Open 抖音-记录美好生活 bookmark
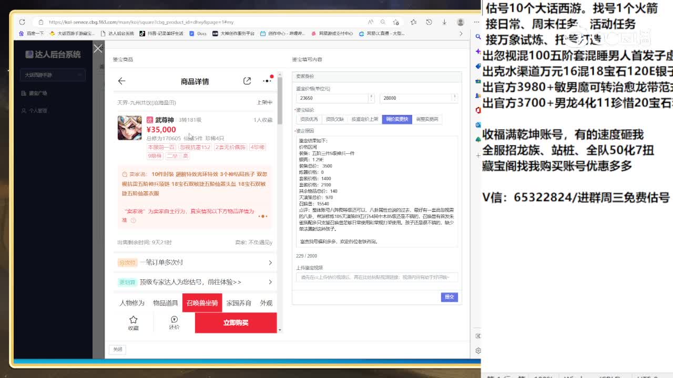This screenshot has height=378, width=673. pyautogui.click(x=161, y=33)
